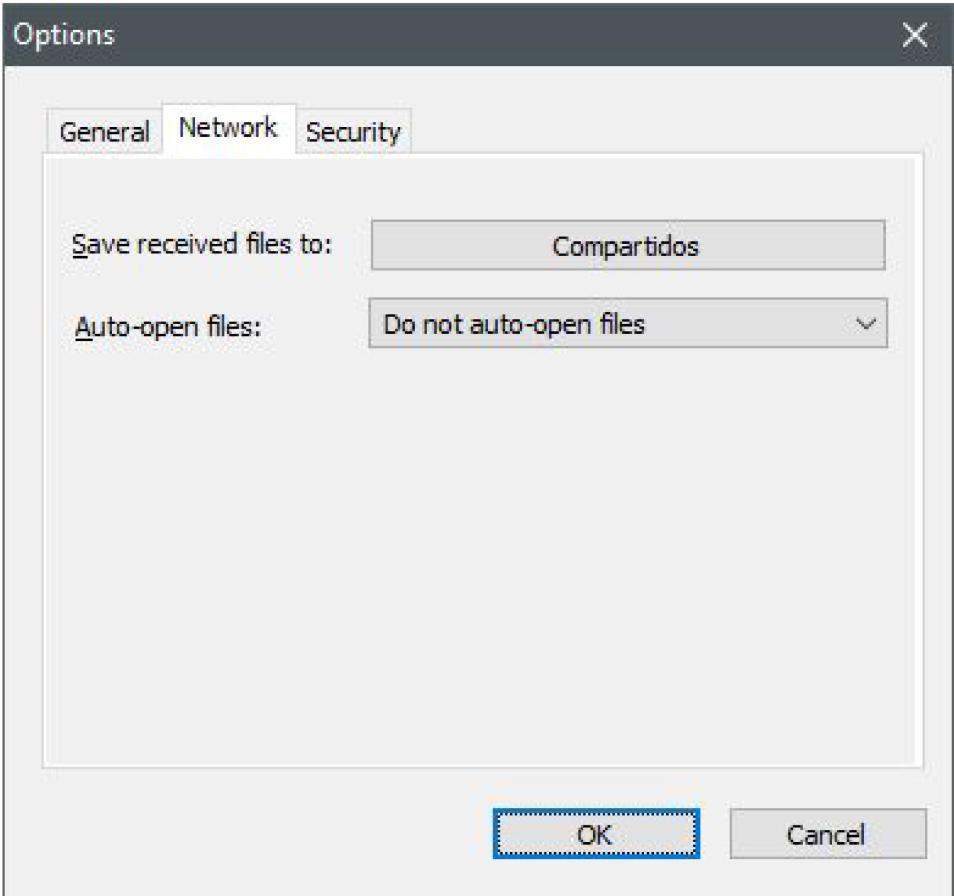Select the Network tab

pyautogui.click(x=228, y=128)
